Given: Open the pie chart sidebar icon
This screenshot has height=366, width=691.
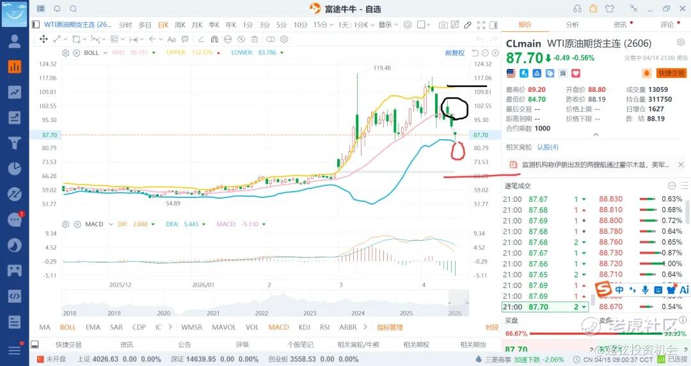Looking at the screenshot, I should (15, 169).
